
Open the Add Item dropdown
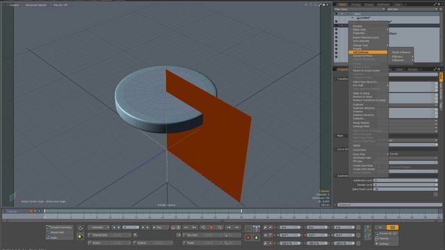pos(412,9)
